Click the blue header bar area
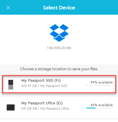The image size is (118, 122). pos(59,7)
